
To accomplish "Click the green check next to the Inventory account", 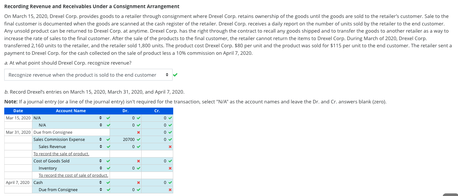I will pos(108,168).
